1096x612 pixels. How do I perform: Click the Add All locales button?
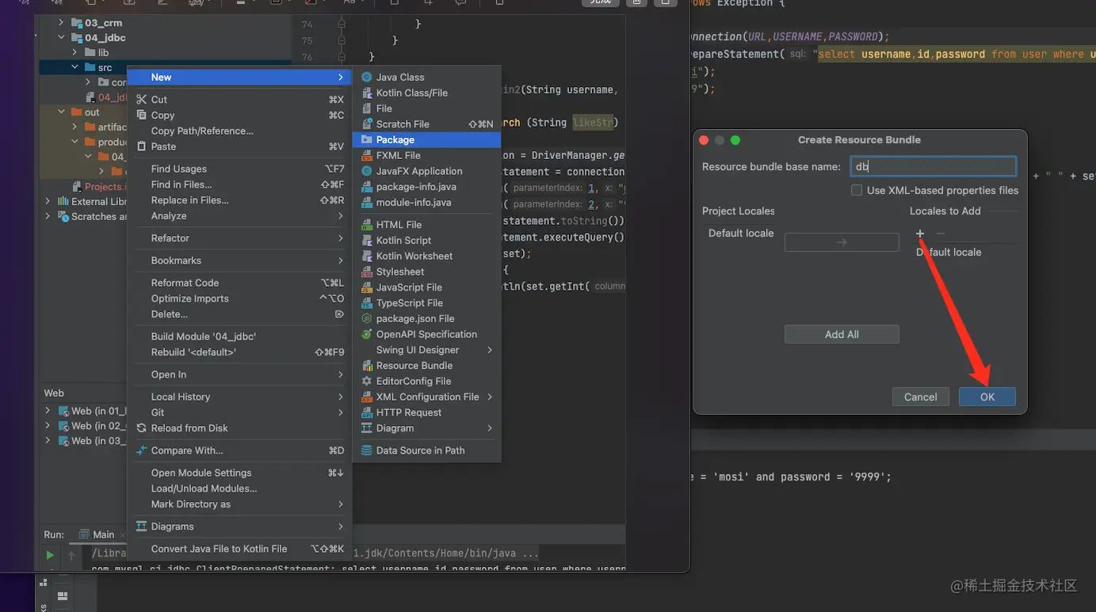[x=842, y=334]
